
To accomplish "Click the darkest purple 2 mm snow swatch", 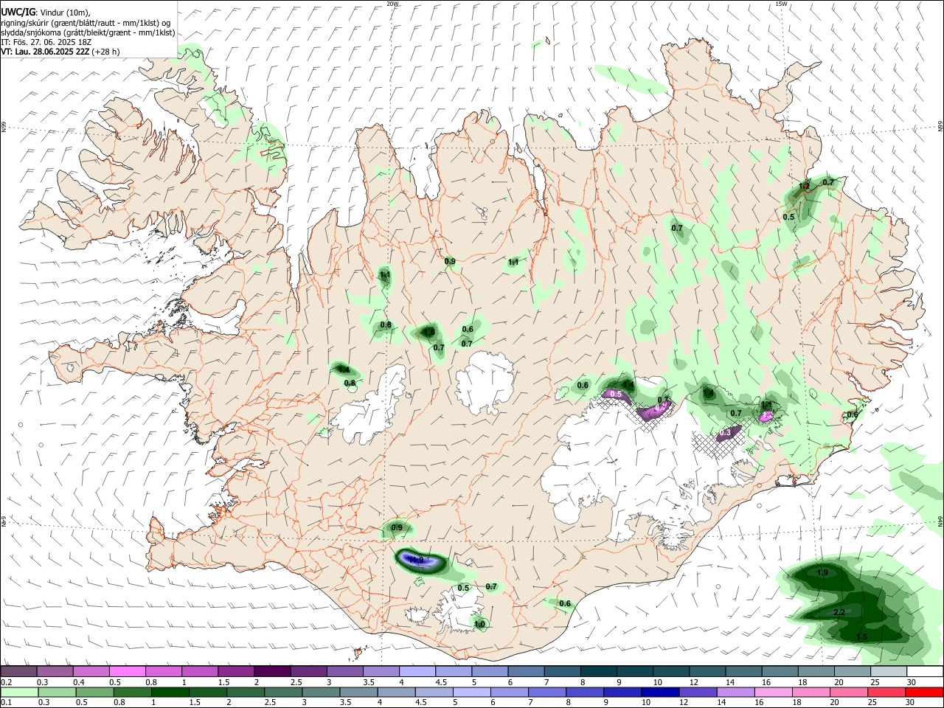I will (272, 672).
